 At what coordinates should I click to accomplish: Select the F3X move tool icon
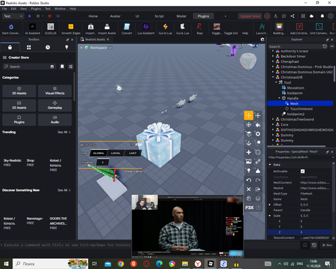pyautogui.click(x=249, y=116)
